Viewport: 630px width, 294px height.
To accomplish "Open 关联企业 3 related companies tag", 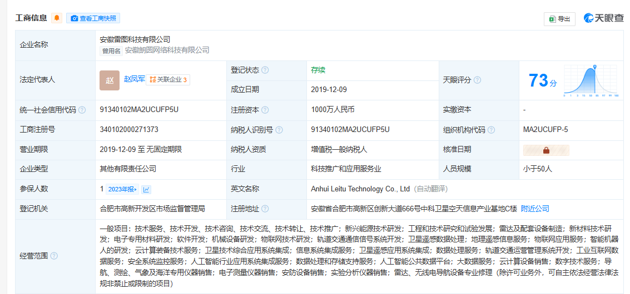I will click(168, 80).
